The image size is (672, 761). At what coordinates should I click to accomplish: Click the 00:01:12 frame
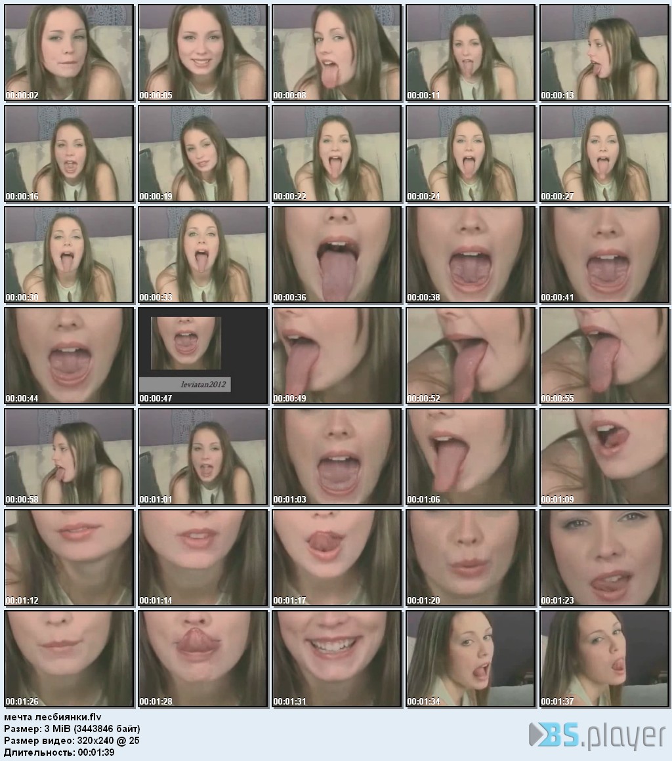70,558
